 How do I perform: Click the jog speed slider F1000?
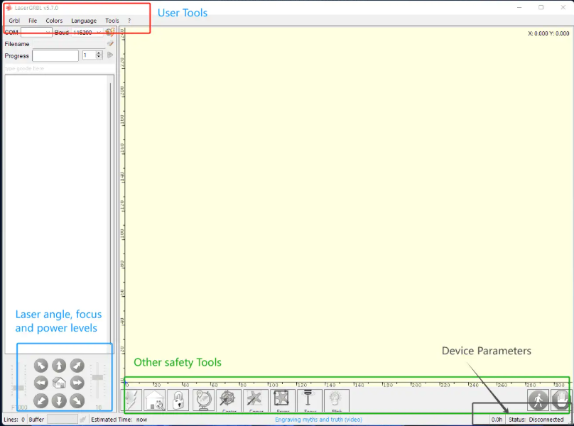18,386
